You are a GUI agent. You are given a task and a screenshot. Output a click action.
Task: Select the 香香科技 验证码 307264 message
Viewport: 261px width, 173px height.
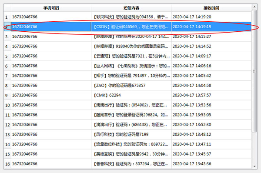click(131, 164)
